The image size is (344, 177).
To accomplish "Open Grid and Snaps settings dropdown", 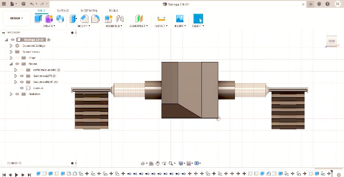I will click(x=189, y=163).
